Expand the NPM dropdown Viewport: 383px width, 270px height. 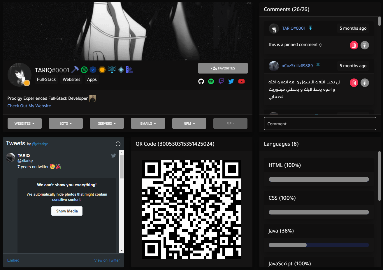tap(189, 123)
